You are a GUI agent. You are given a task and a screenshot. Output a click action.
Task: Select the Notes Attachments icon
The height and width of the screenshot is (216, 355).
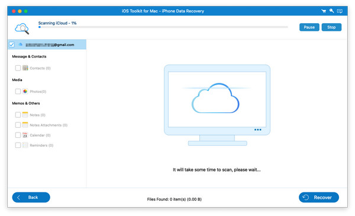(25, 125)
